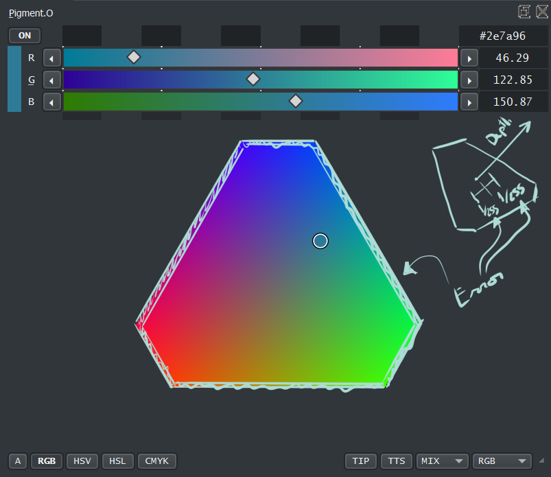Screen dimensions: 551x477
Task: Switch to HSV sliders
Action: [x=83, y=461]
